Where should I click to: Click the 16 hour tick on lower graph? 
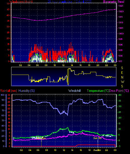pyautogui.click(x=81, y=150)
